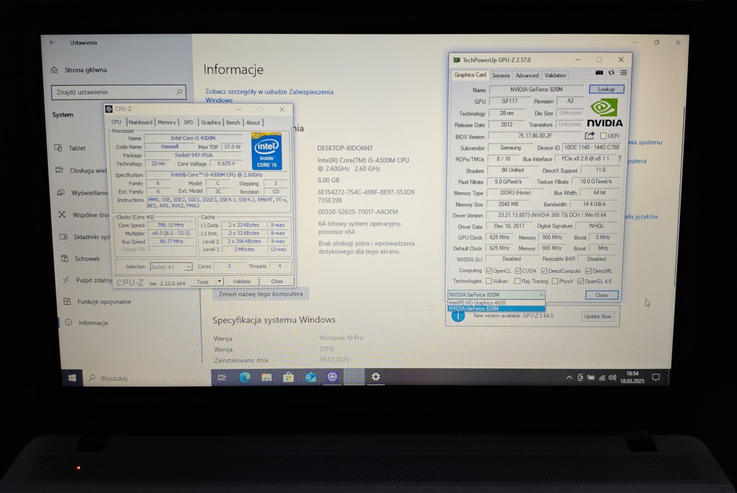Click the Settings back arrow

tap(52, 42)
